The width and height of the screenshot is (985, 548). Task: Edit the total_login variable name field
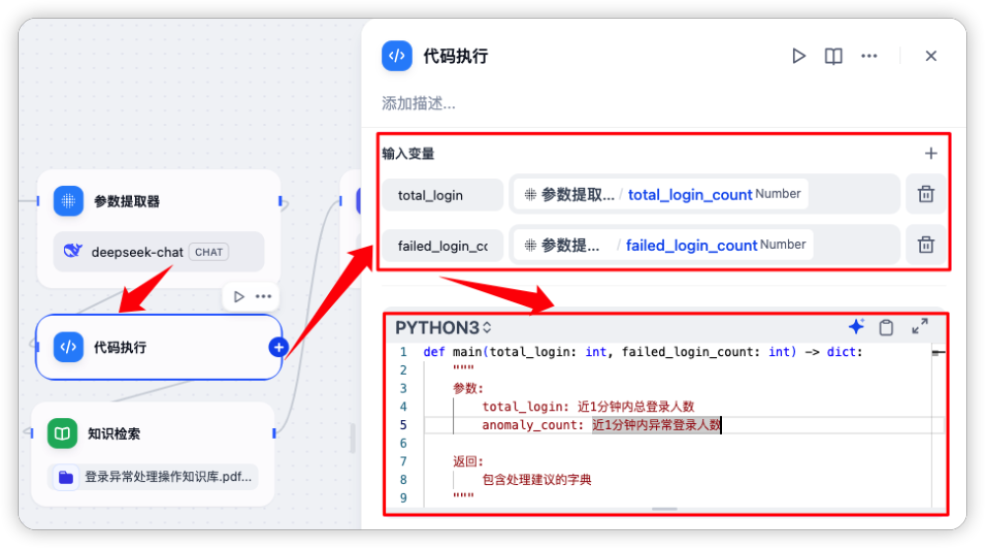tap(443, 195)
